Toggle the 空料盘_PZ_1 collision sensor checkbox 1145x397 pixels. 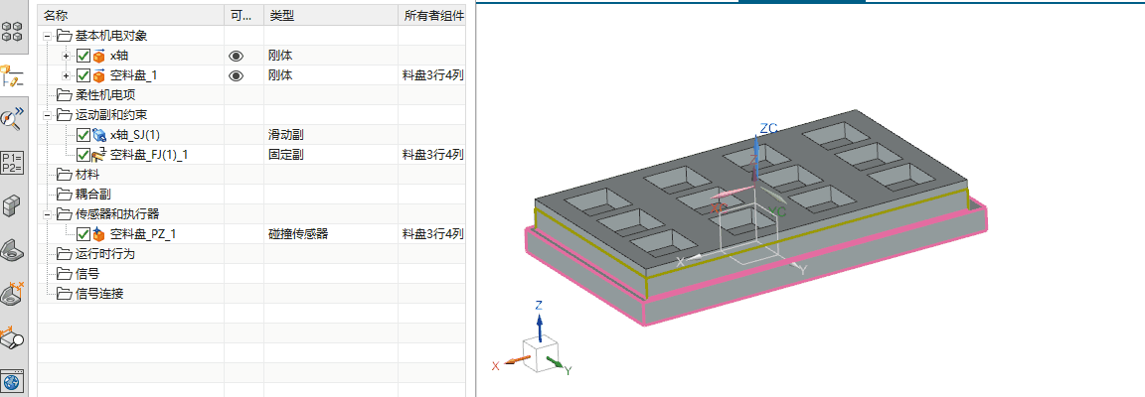tap(83, 234)
